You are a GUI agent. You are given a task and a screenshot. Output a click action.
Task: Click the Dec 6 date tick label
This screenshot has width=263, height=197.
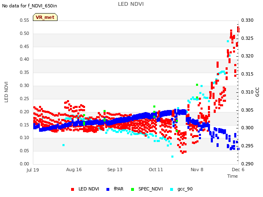tap(238, 170)
